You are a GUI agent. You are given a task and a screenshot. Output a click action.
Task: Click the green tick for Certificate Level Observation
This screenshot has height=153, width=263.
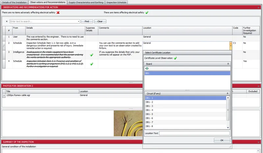176,58
